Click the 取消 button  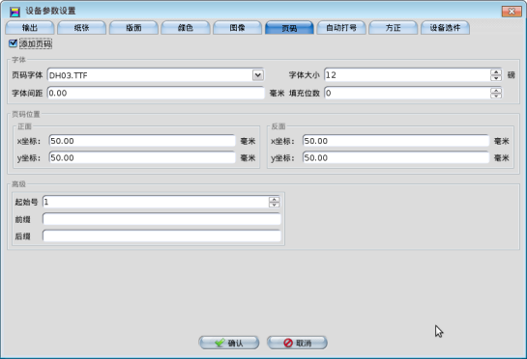tap(297, 343)
